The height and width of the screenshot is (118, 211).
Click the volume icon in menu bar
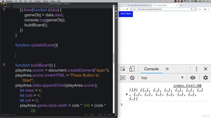click(x=188, y=1)
